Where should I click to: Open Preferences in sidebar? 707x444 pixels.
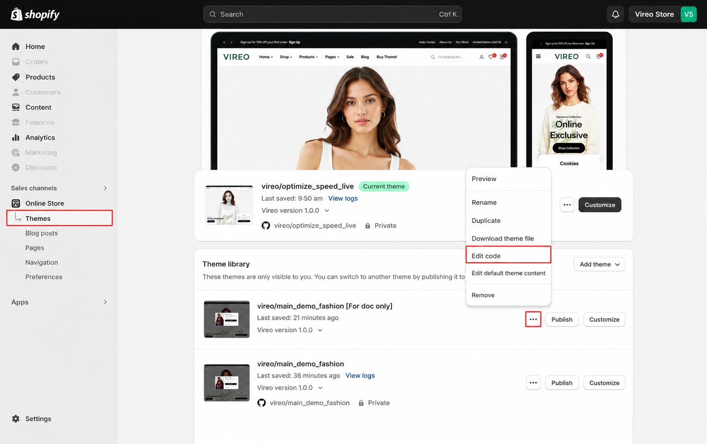(44, 277)
